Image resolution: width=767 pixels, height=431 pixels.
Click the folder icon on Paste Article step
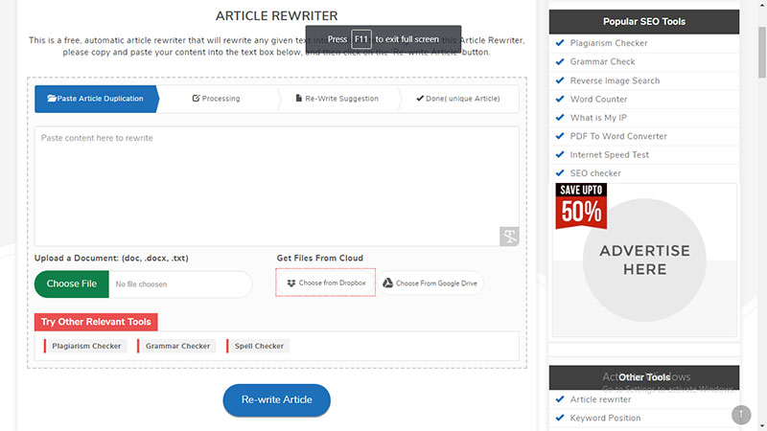(51, 99)
